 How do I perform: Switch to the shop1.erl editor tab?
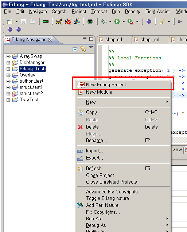pos(150,40)
